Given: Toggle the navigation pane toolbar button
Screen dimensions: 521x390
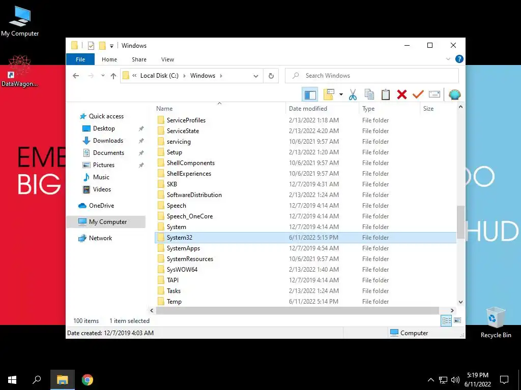Looking at the screenshot, I should pyautogui.click(x=310, y=94).
